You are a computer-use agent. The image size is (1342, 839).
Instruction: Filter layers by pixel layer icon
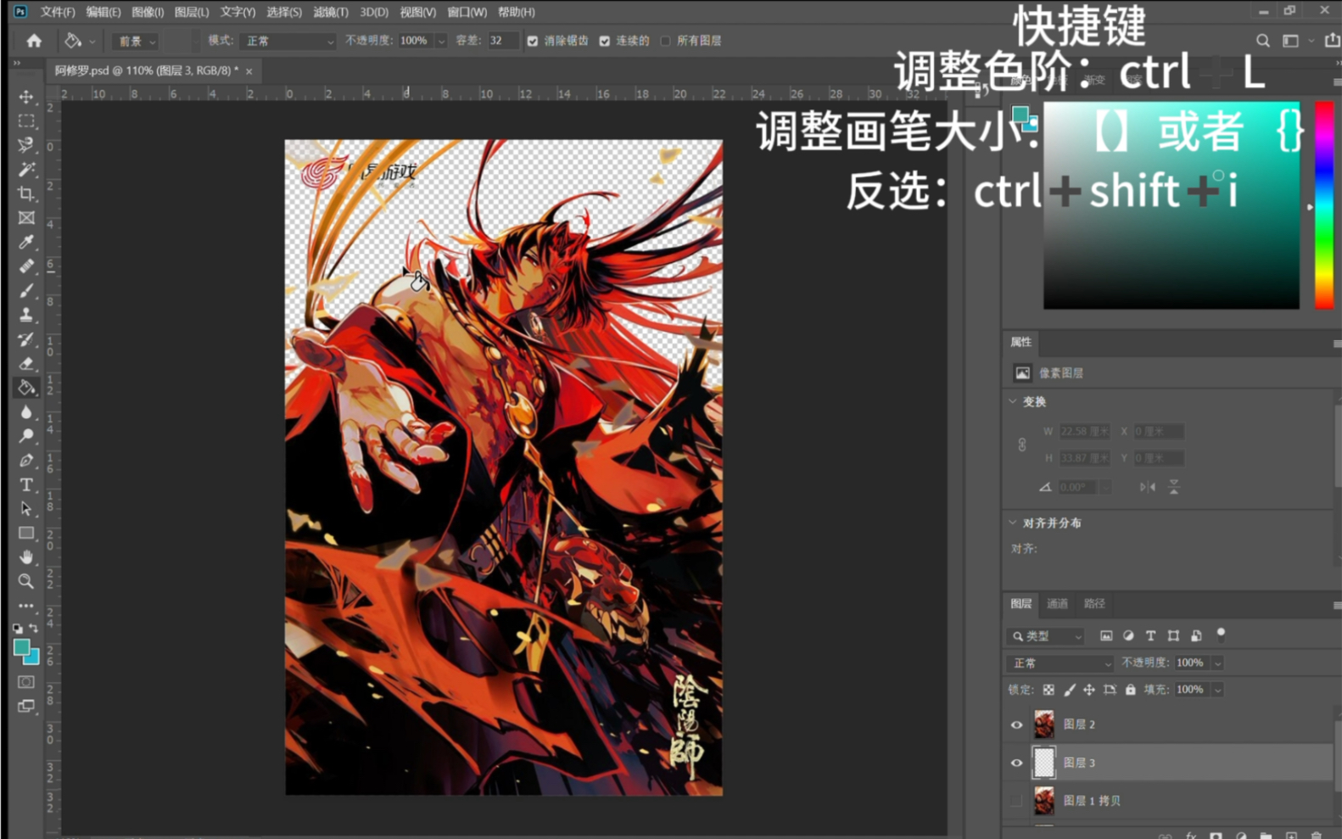pos(1106,635)
